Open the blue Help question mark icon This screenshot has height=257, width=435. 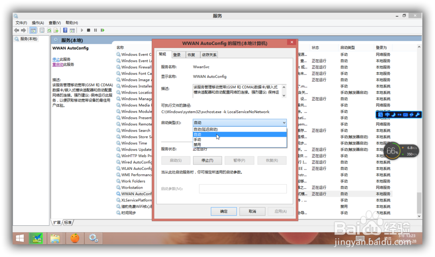tap(65, 30)
